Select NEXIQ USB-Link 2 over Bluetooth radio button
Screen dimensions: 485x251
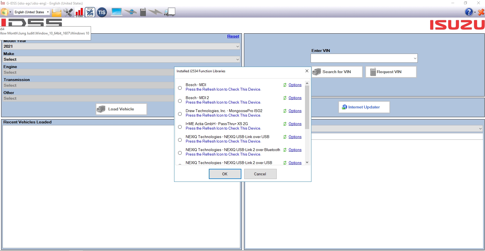(180, 153)
